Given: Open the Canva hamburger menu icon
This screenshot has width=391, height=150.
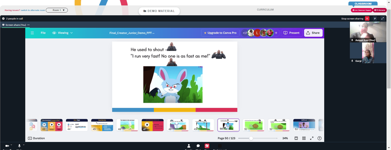Looking at the screenshot, I should pyautogui.click(x=32, y=33).
